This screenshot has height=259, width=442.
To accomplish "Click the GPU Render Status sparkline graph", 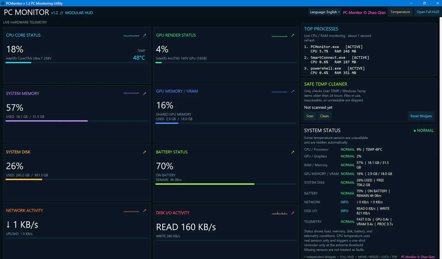I will click(x=280, y=36).
